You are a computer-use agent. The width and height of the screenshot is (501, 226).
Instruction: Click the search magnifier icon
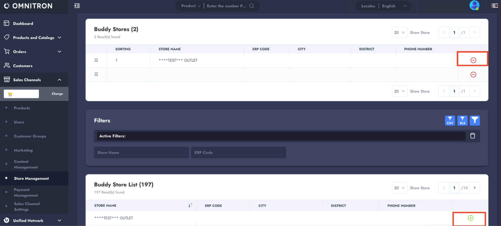click(252, 6)
